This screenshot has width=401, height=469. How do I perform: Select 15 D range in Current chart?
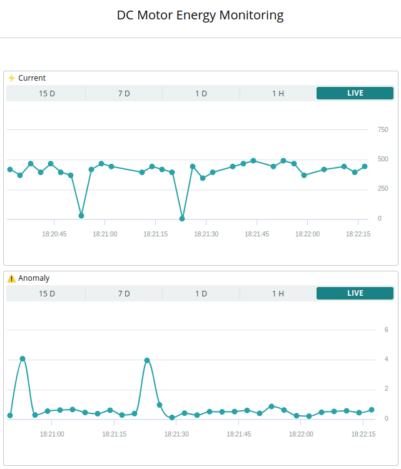coord(47,93)
